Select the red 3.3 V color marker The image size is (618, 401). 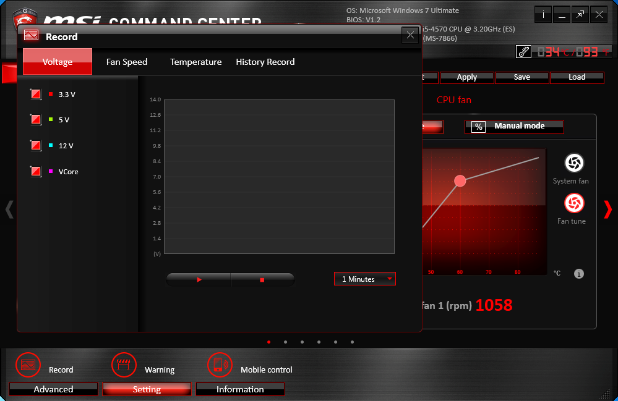51,94
